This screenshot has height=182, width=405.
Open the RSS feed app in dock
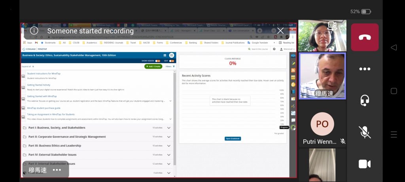pos(293,70)
